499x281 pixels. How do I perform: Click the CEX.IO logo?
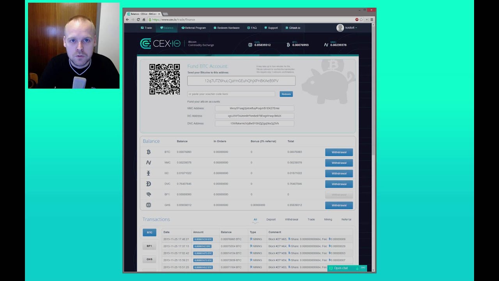coord(160,44)
